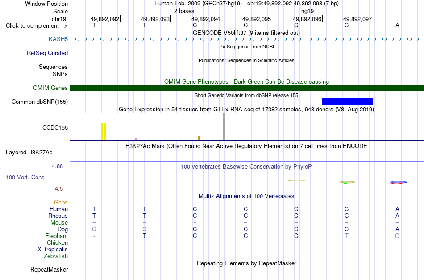Click the position label 49,892,094
The image size is (424, 280).
pos(206,19)
